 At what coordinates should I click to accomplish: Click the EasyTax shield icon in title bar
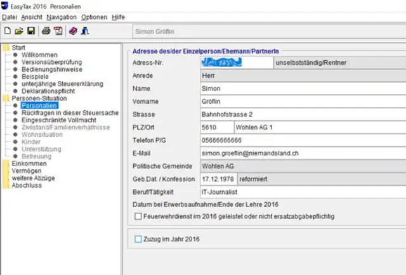click(x=6, y=5)
